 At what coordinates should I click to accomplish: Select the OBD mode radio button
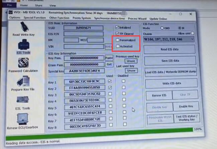click(x=162, y=28)
